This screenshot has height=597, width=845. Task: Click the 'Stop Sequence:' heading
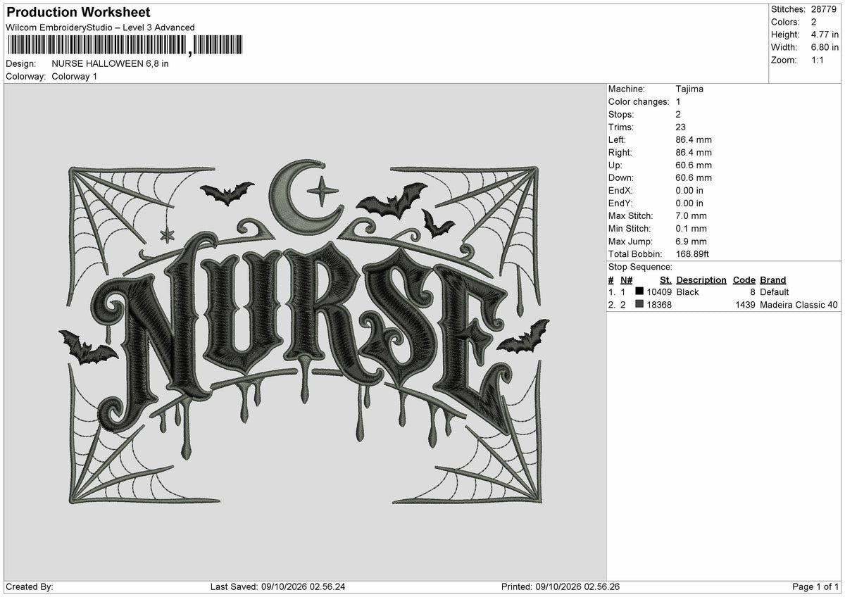click(640, 267)
